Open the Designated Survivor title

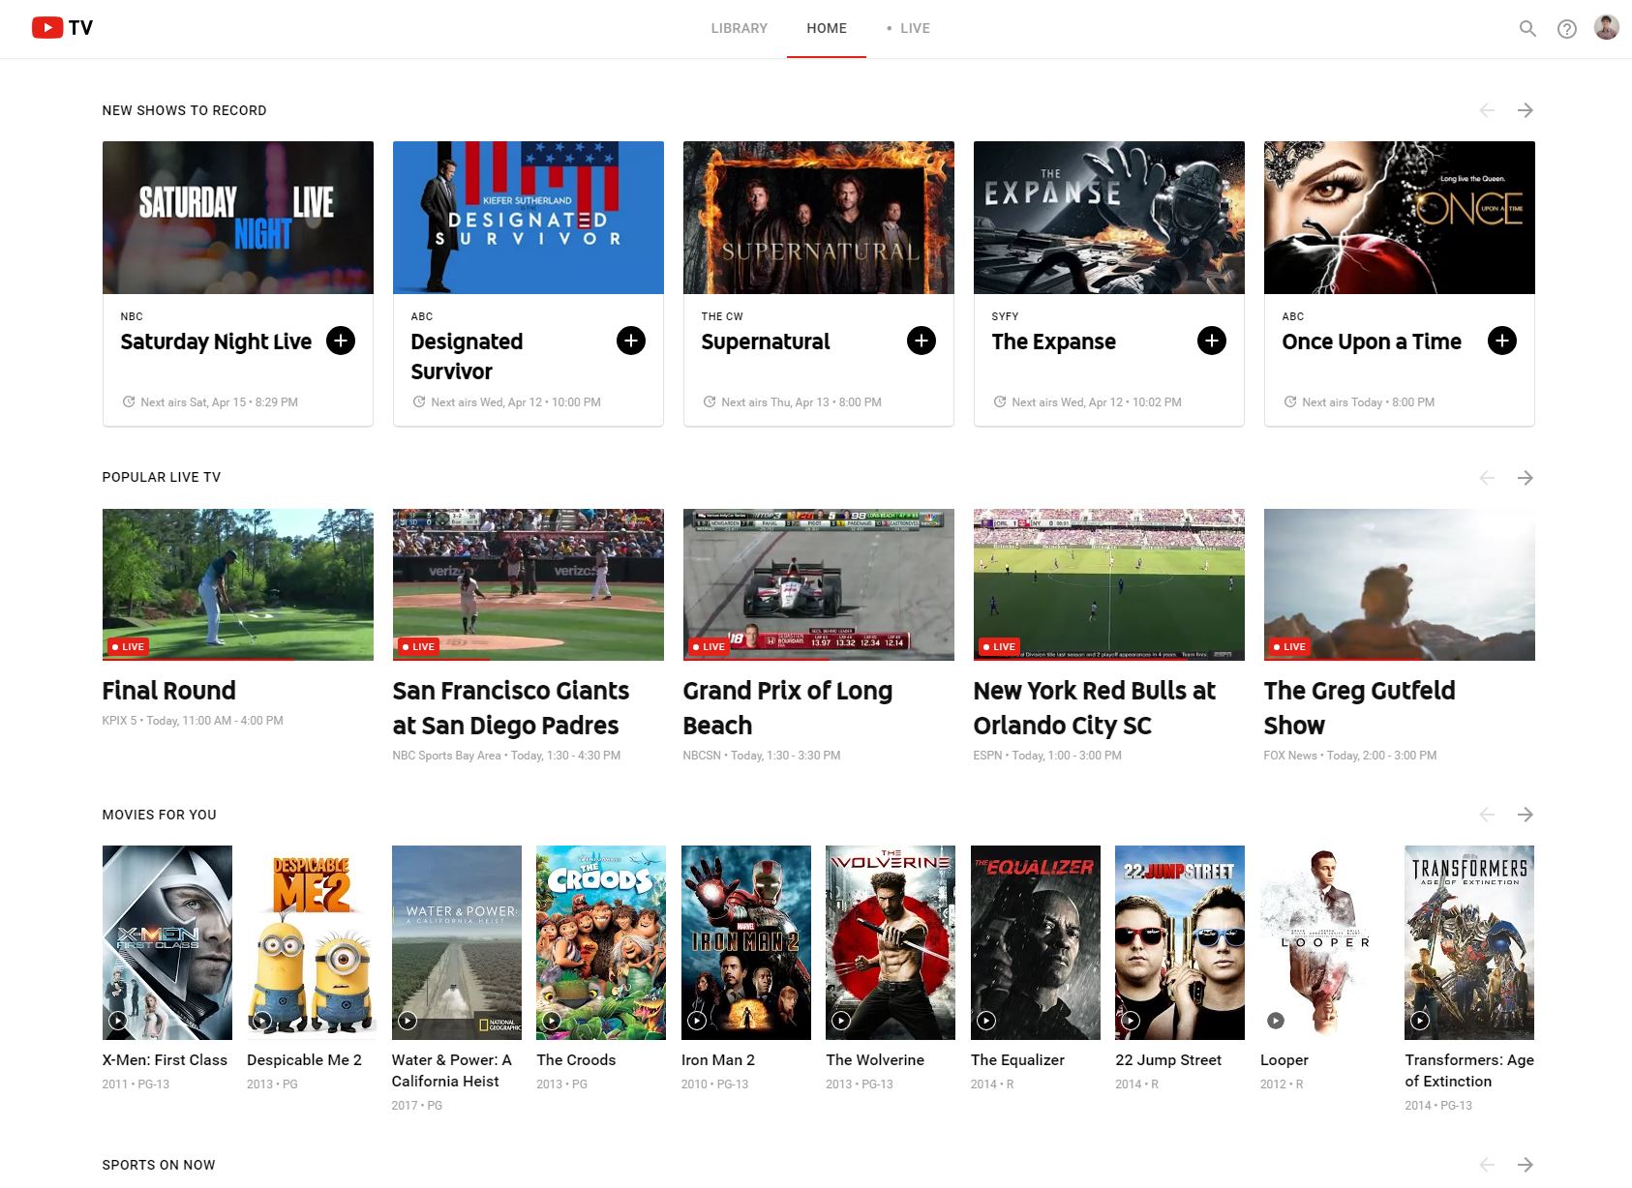[467, 356]
